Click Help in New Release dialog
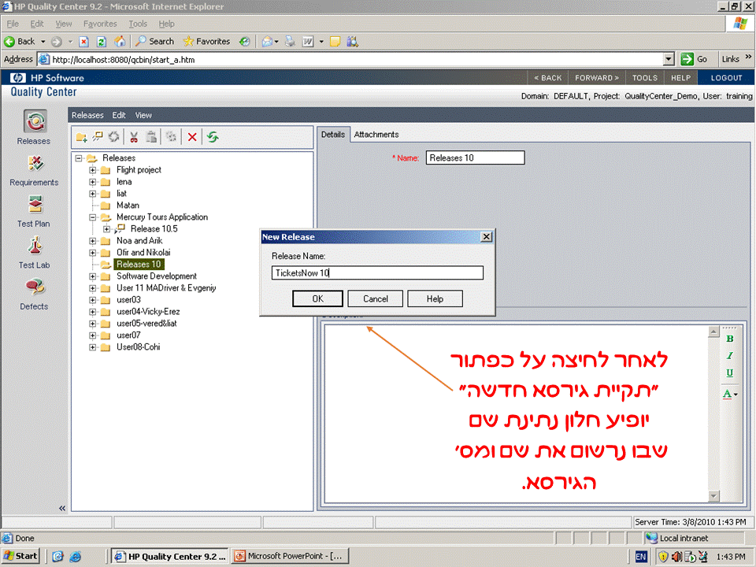The height and width of the screenshot is (567, 756). 435,299
